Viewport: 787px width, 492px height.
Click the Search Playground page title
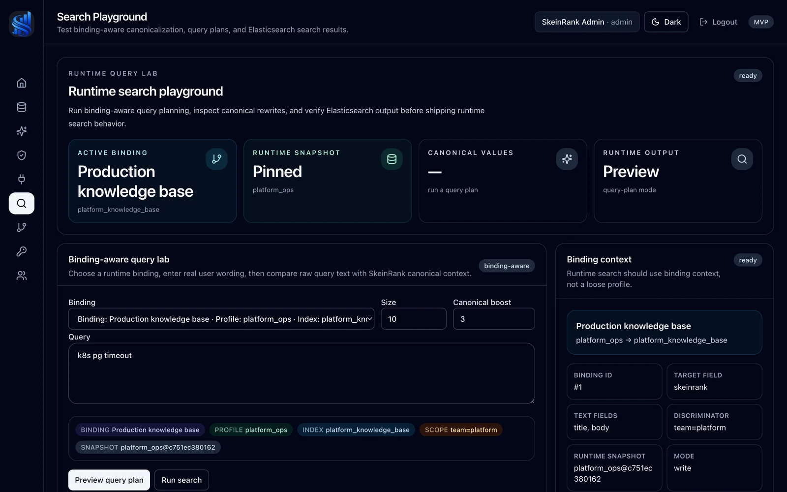click(102, 17)
